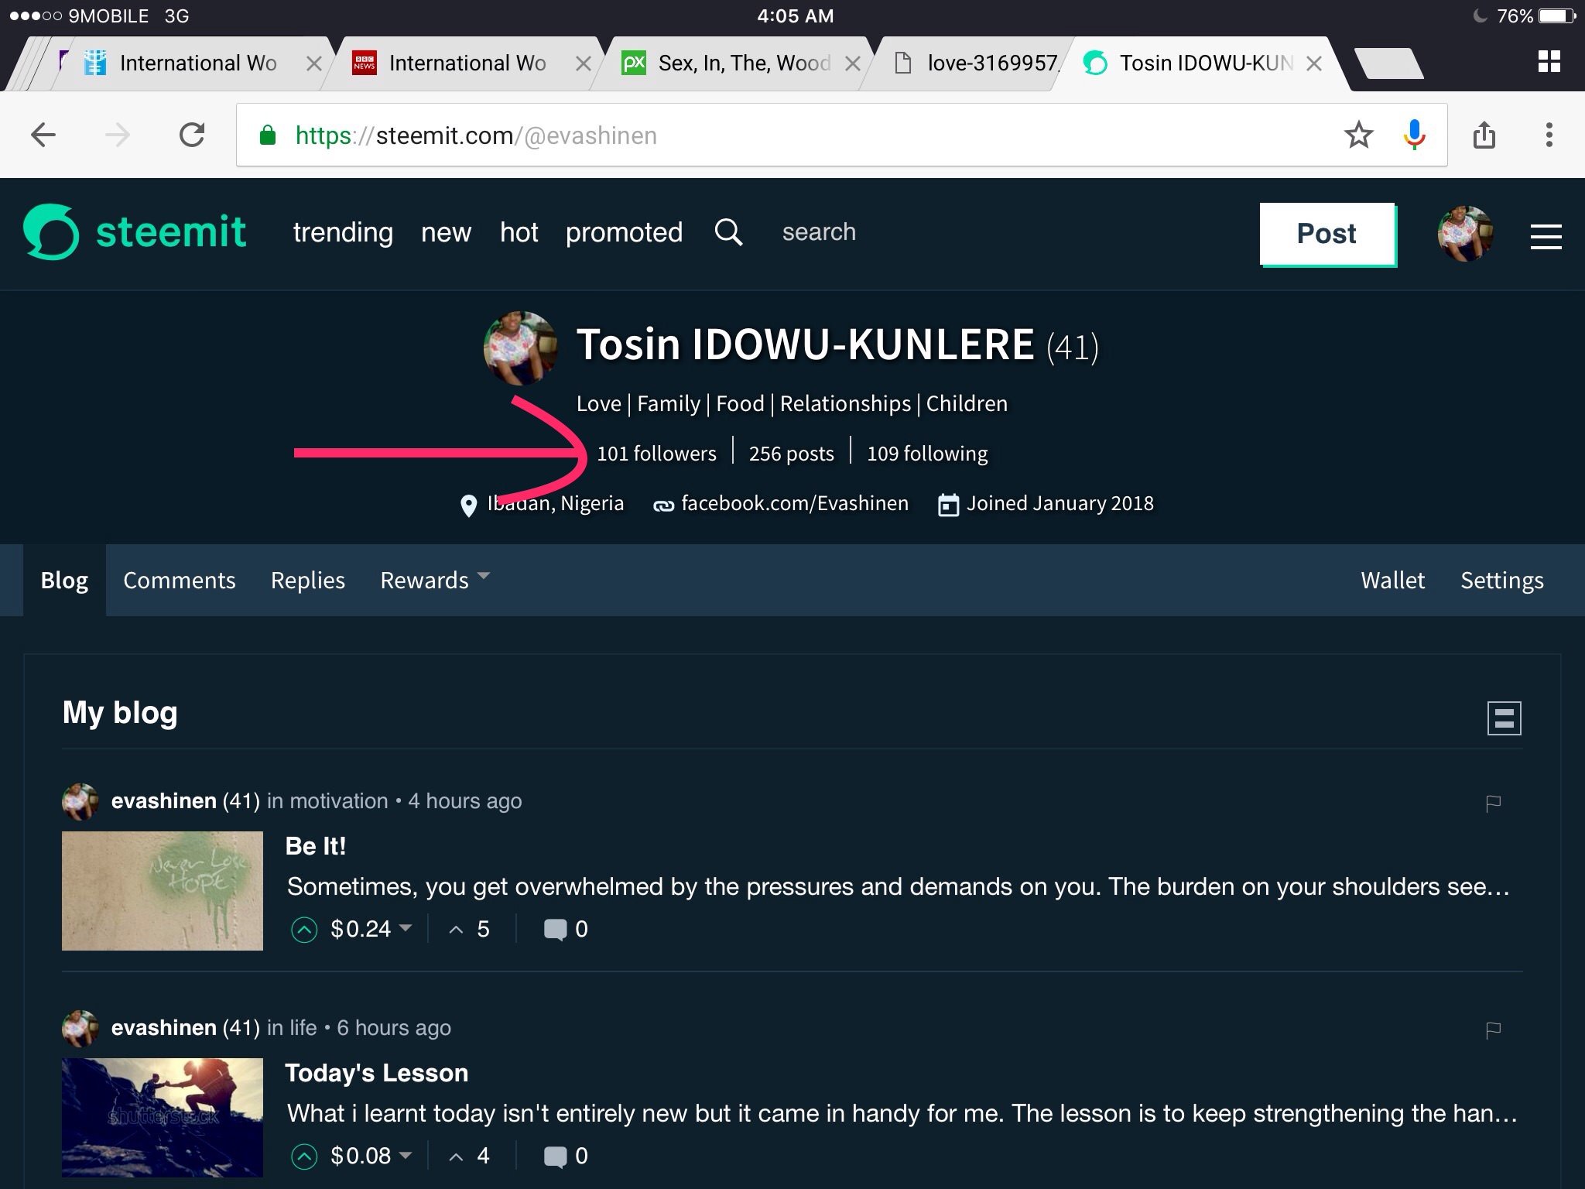Click '6 hours ago' timestamp
The height and width of the screenshot is (1189, 1585).
coord(394,1028)
